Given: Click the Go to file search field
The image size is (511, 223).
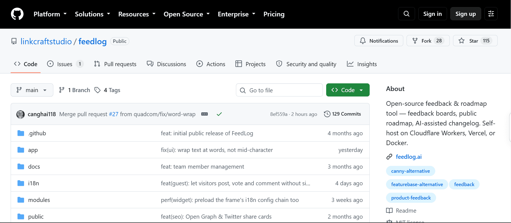Looking at the screenshot, I should pos(279,90).
